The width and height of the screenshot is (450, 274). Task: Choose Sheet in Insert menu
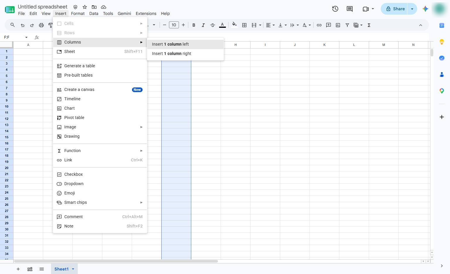pos(100,51)
